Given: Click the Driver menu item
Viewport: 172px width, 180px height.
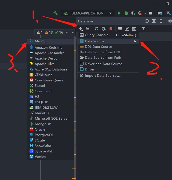Looking at the screenshot, I should 108,69.
